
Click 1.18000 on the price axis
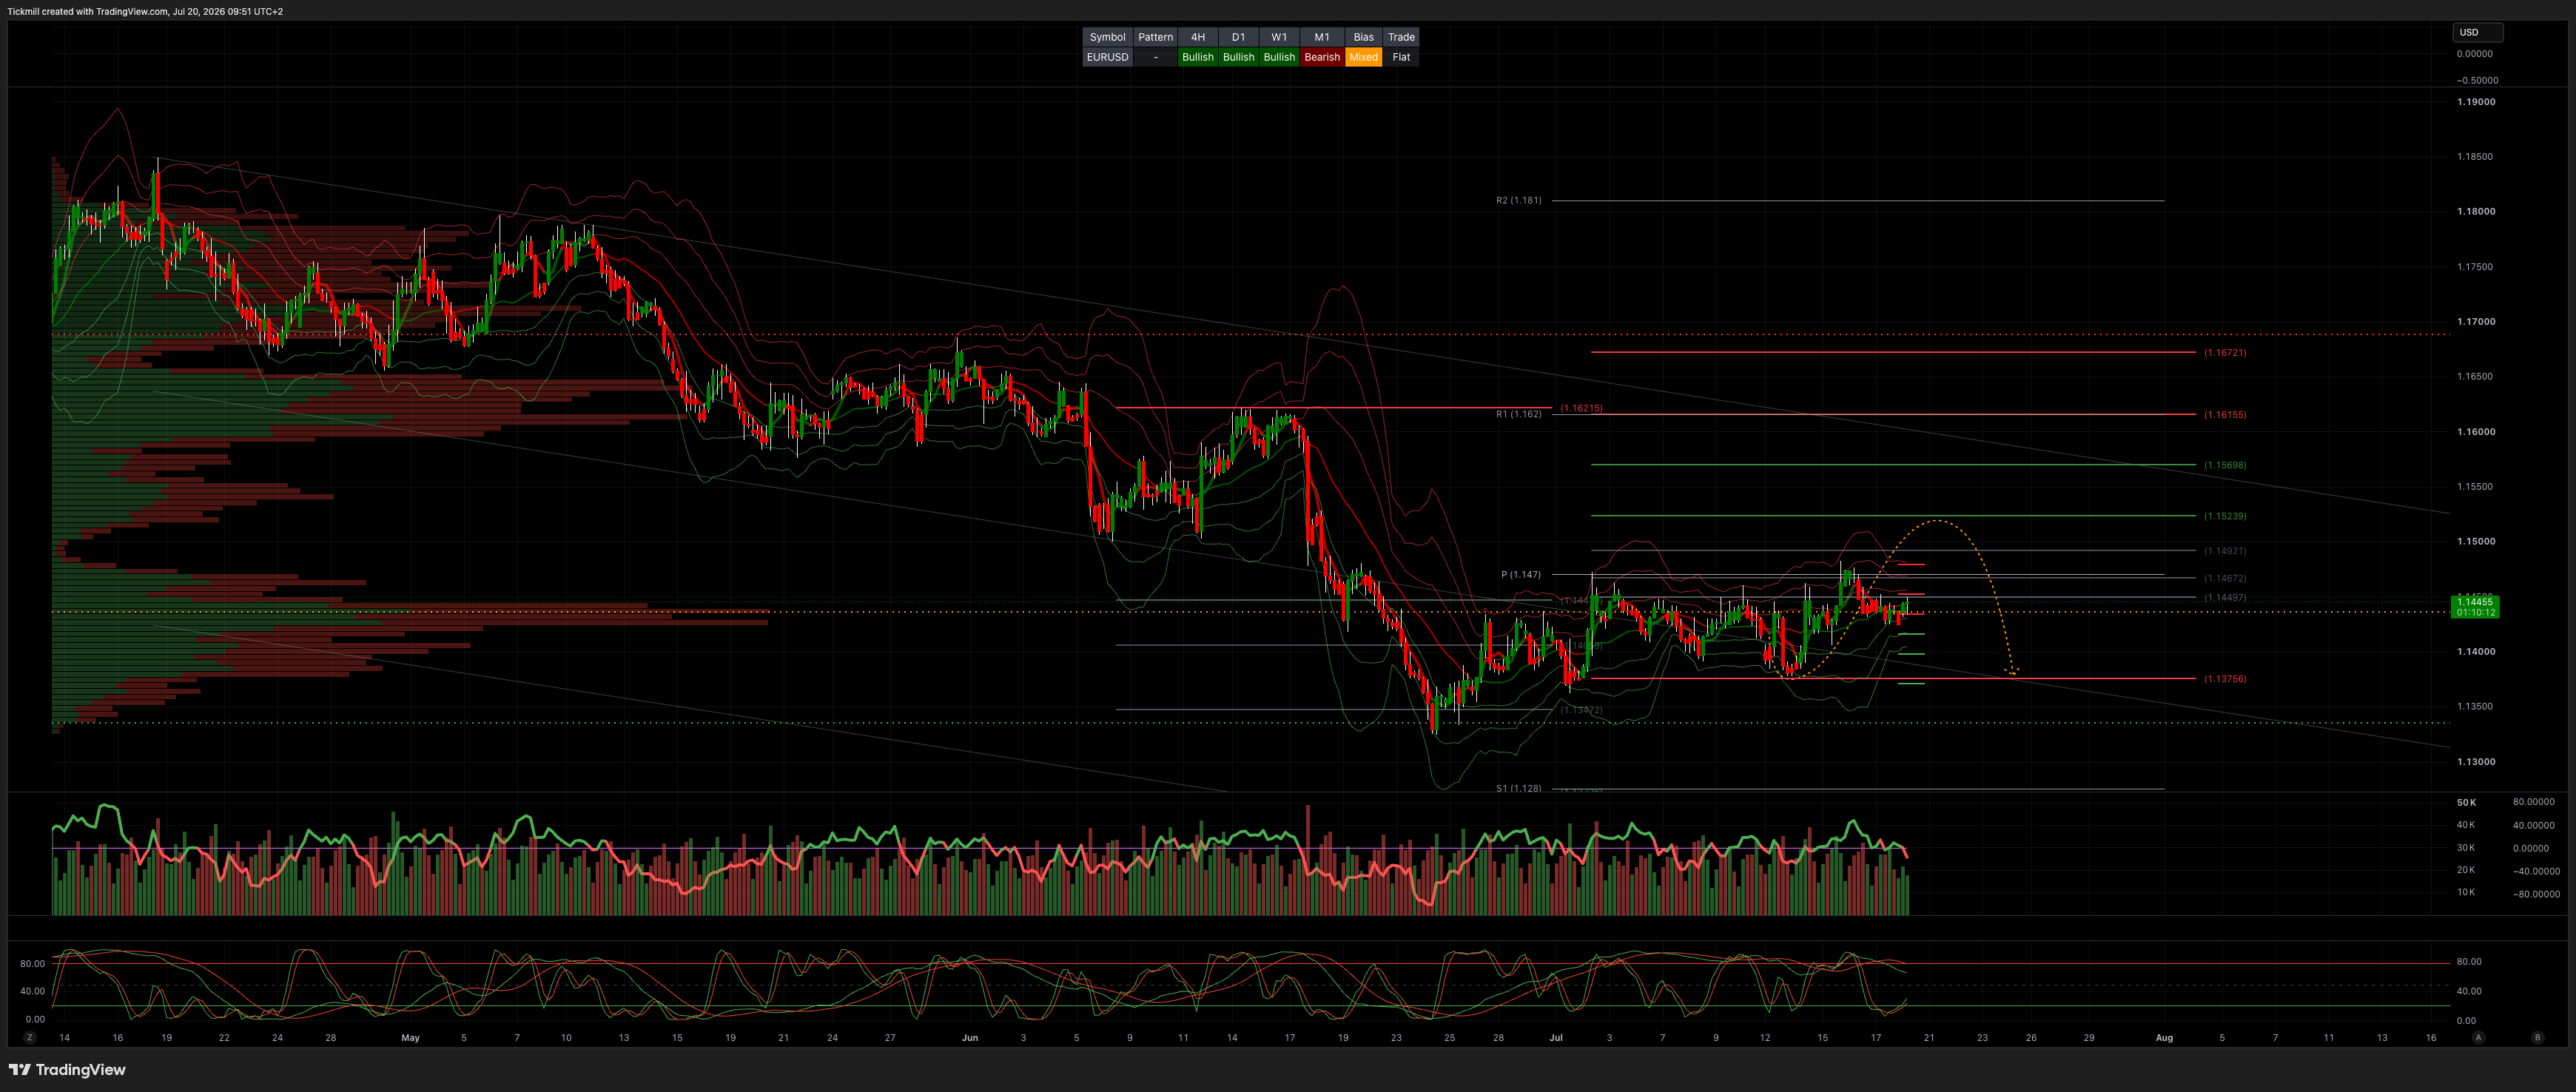2476,212
